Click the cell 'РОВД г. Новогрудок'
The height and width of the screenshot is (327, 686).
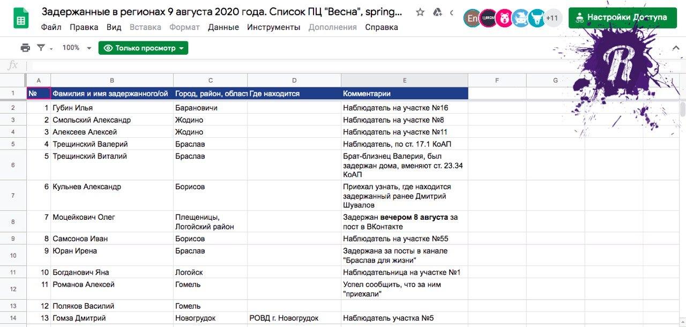point(294,318)
